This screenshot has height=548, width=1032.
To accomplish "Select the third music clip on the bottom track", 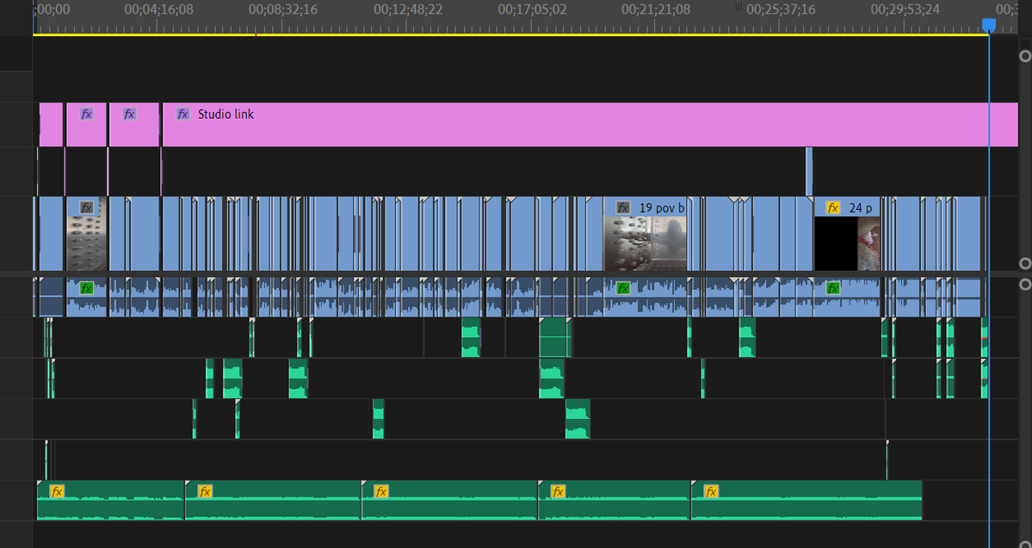I will point(449,500).
